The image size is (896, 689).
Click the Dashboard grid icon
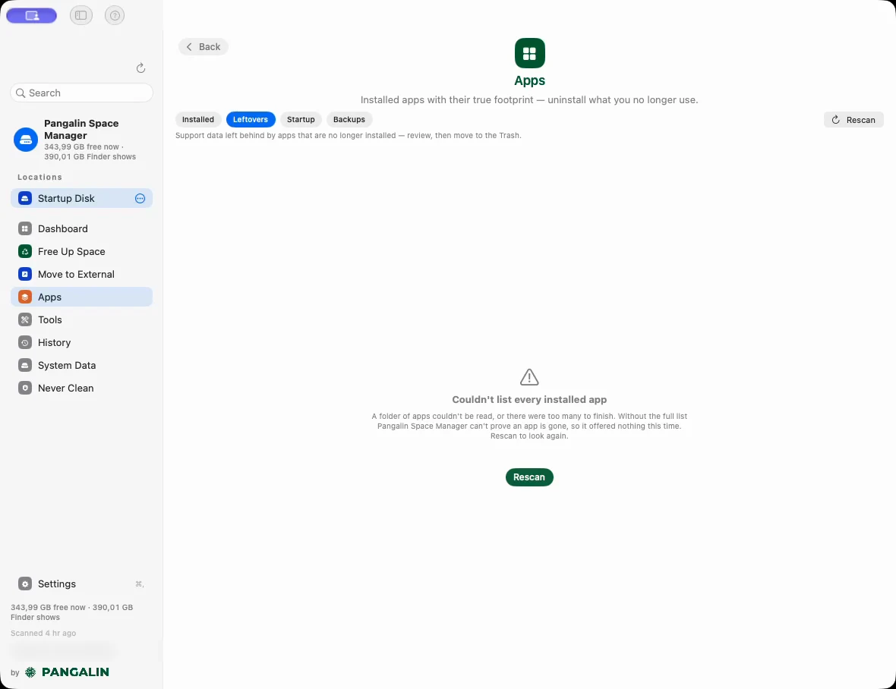(x=24, y=228)
